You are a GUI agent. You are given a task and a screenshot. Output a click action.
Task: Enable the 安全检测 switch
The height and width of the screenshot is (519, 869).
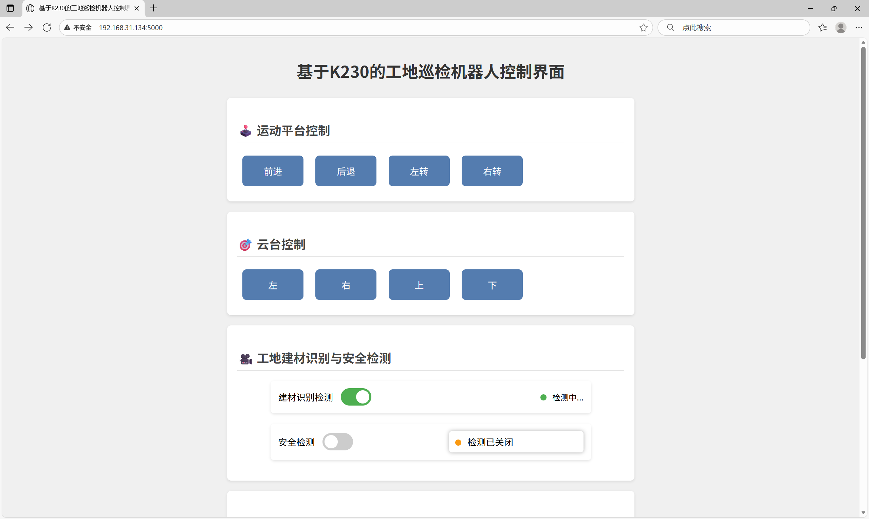(337, 442)
